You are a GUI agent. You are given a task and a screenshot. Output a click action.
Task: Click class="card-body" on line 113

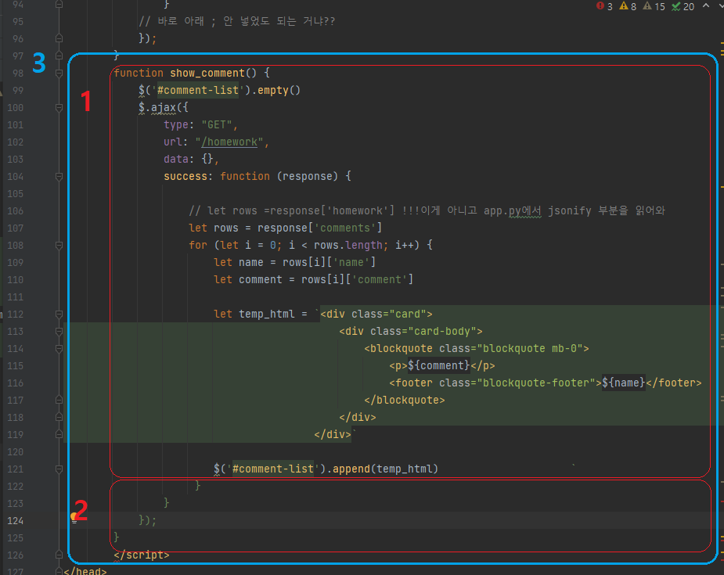click(423, 332)
